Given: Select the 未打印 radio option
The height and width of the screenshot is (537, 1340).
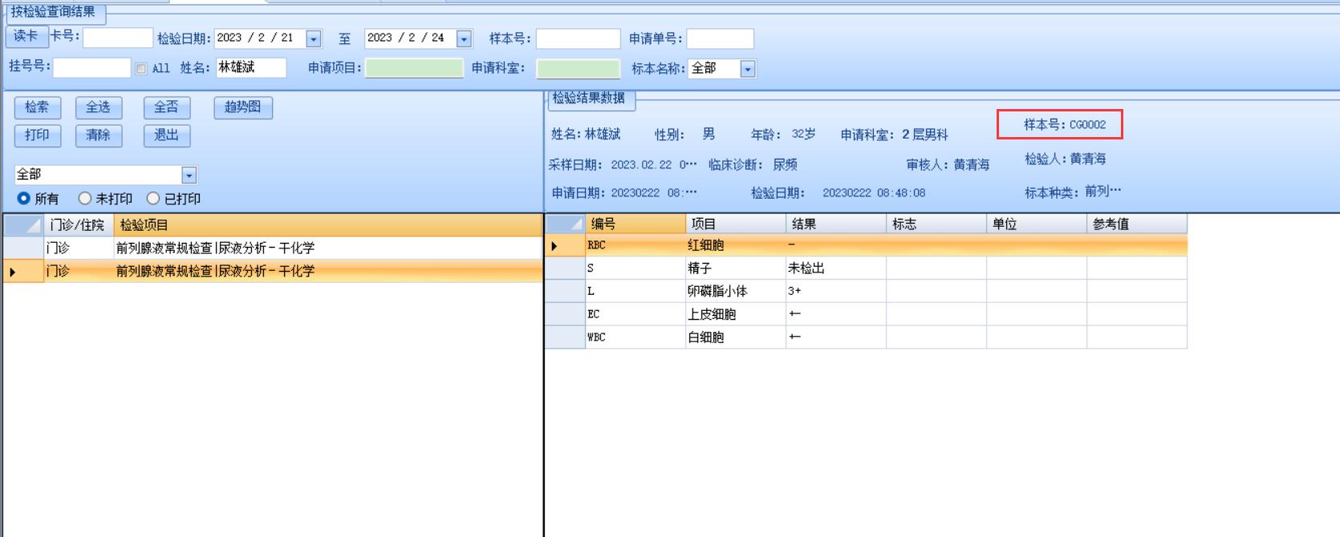Looking at the screenshot, I should [x=84, y=198].
